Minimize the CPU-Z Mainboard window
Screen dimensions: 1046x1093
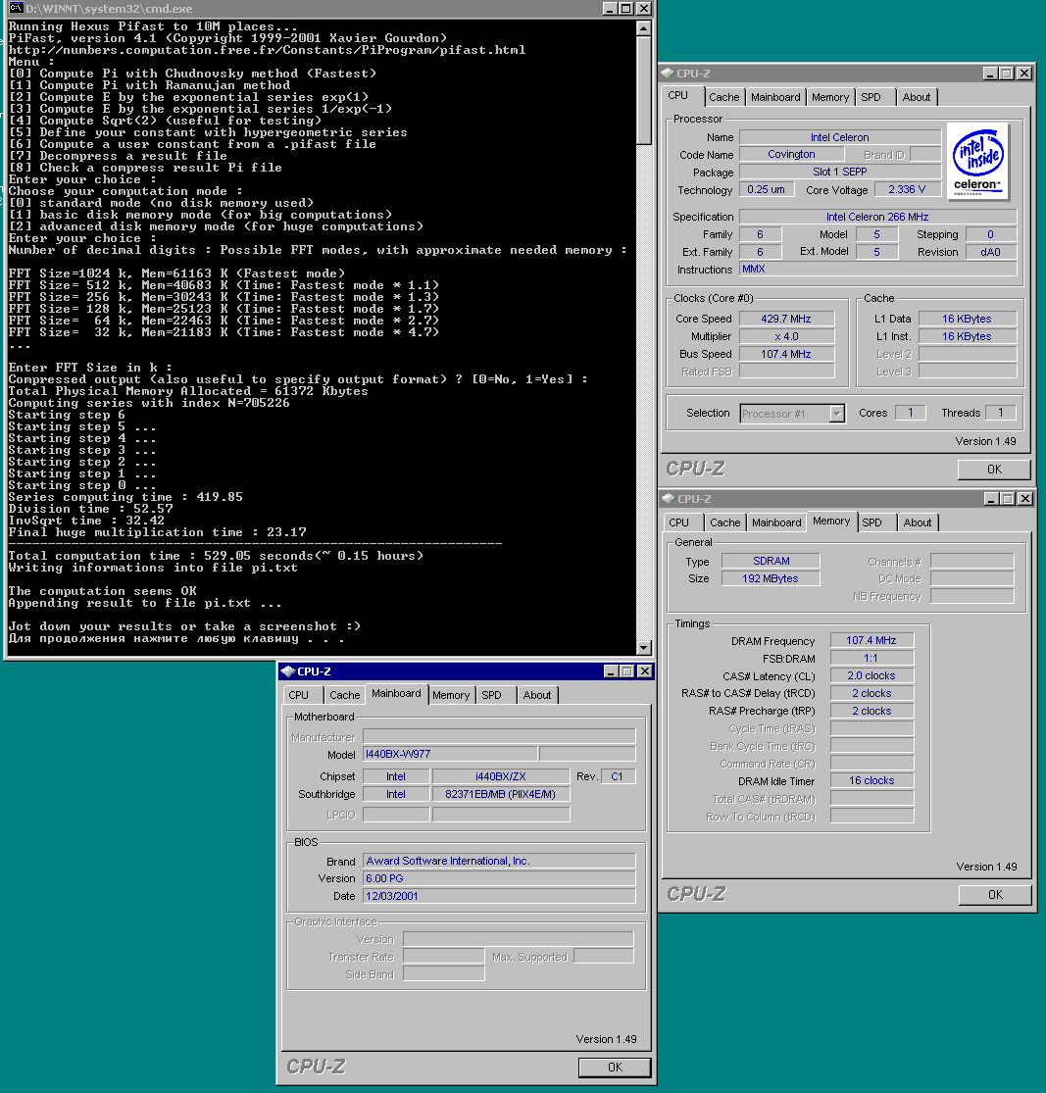[x=611, y=671]
